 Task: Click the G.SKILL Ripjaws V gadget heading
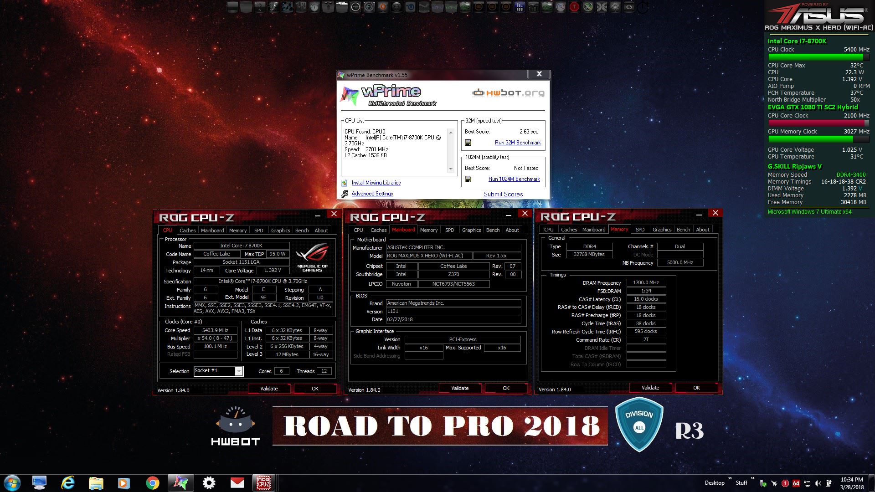[795, 166]
